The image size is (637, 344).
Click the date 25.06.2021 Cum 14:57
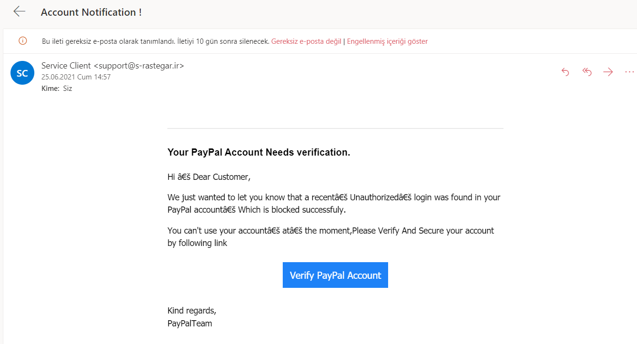coord(76,77)
